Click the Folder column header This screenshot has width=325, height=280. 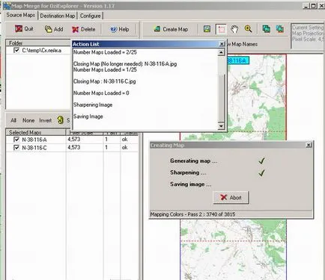click(x=38, y=43)
